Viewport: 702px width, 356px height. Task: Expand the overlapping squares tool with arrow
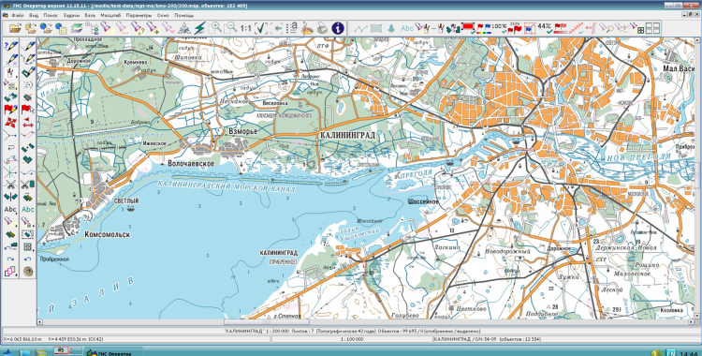(x=10, y=271)
